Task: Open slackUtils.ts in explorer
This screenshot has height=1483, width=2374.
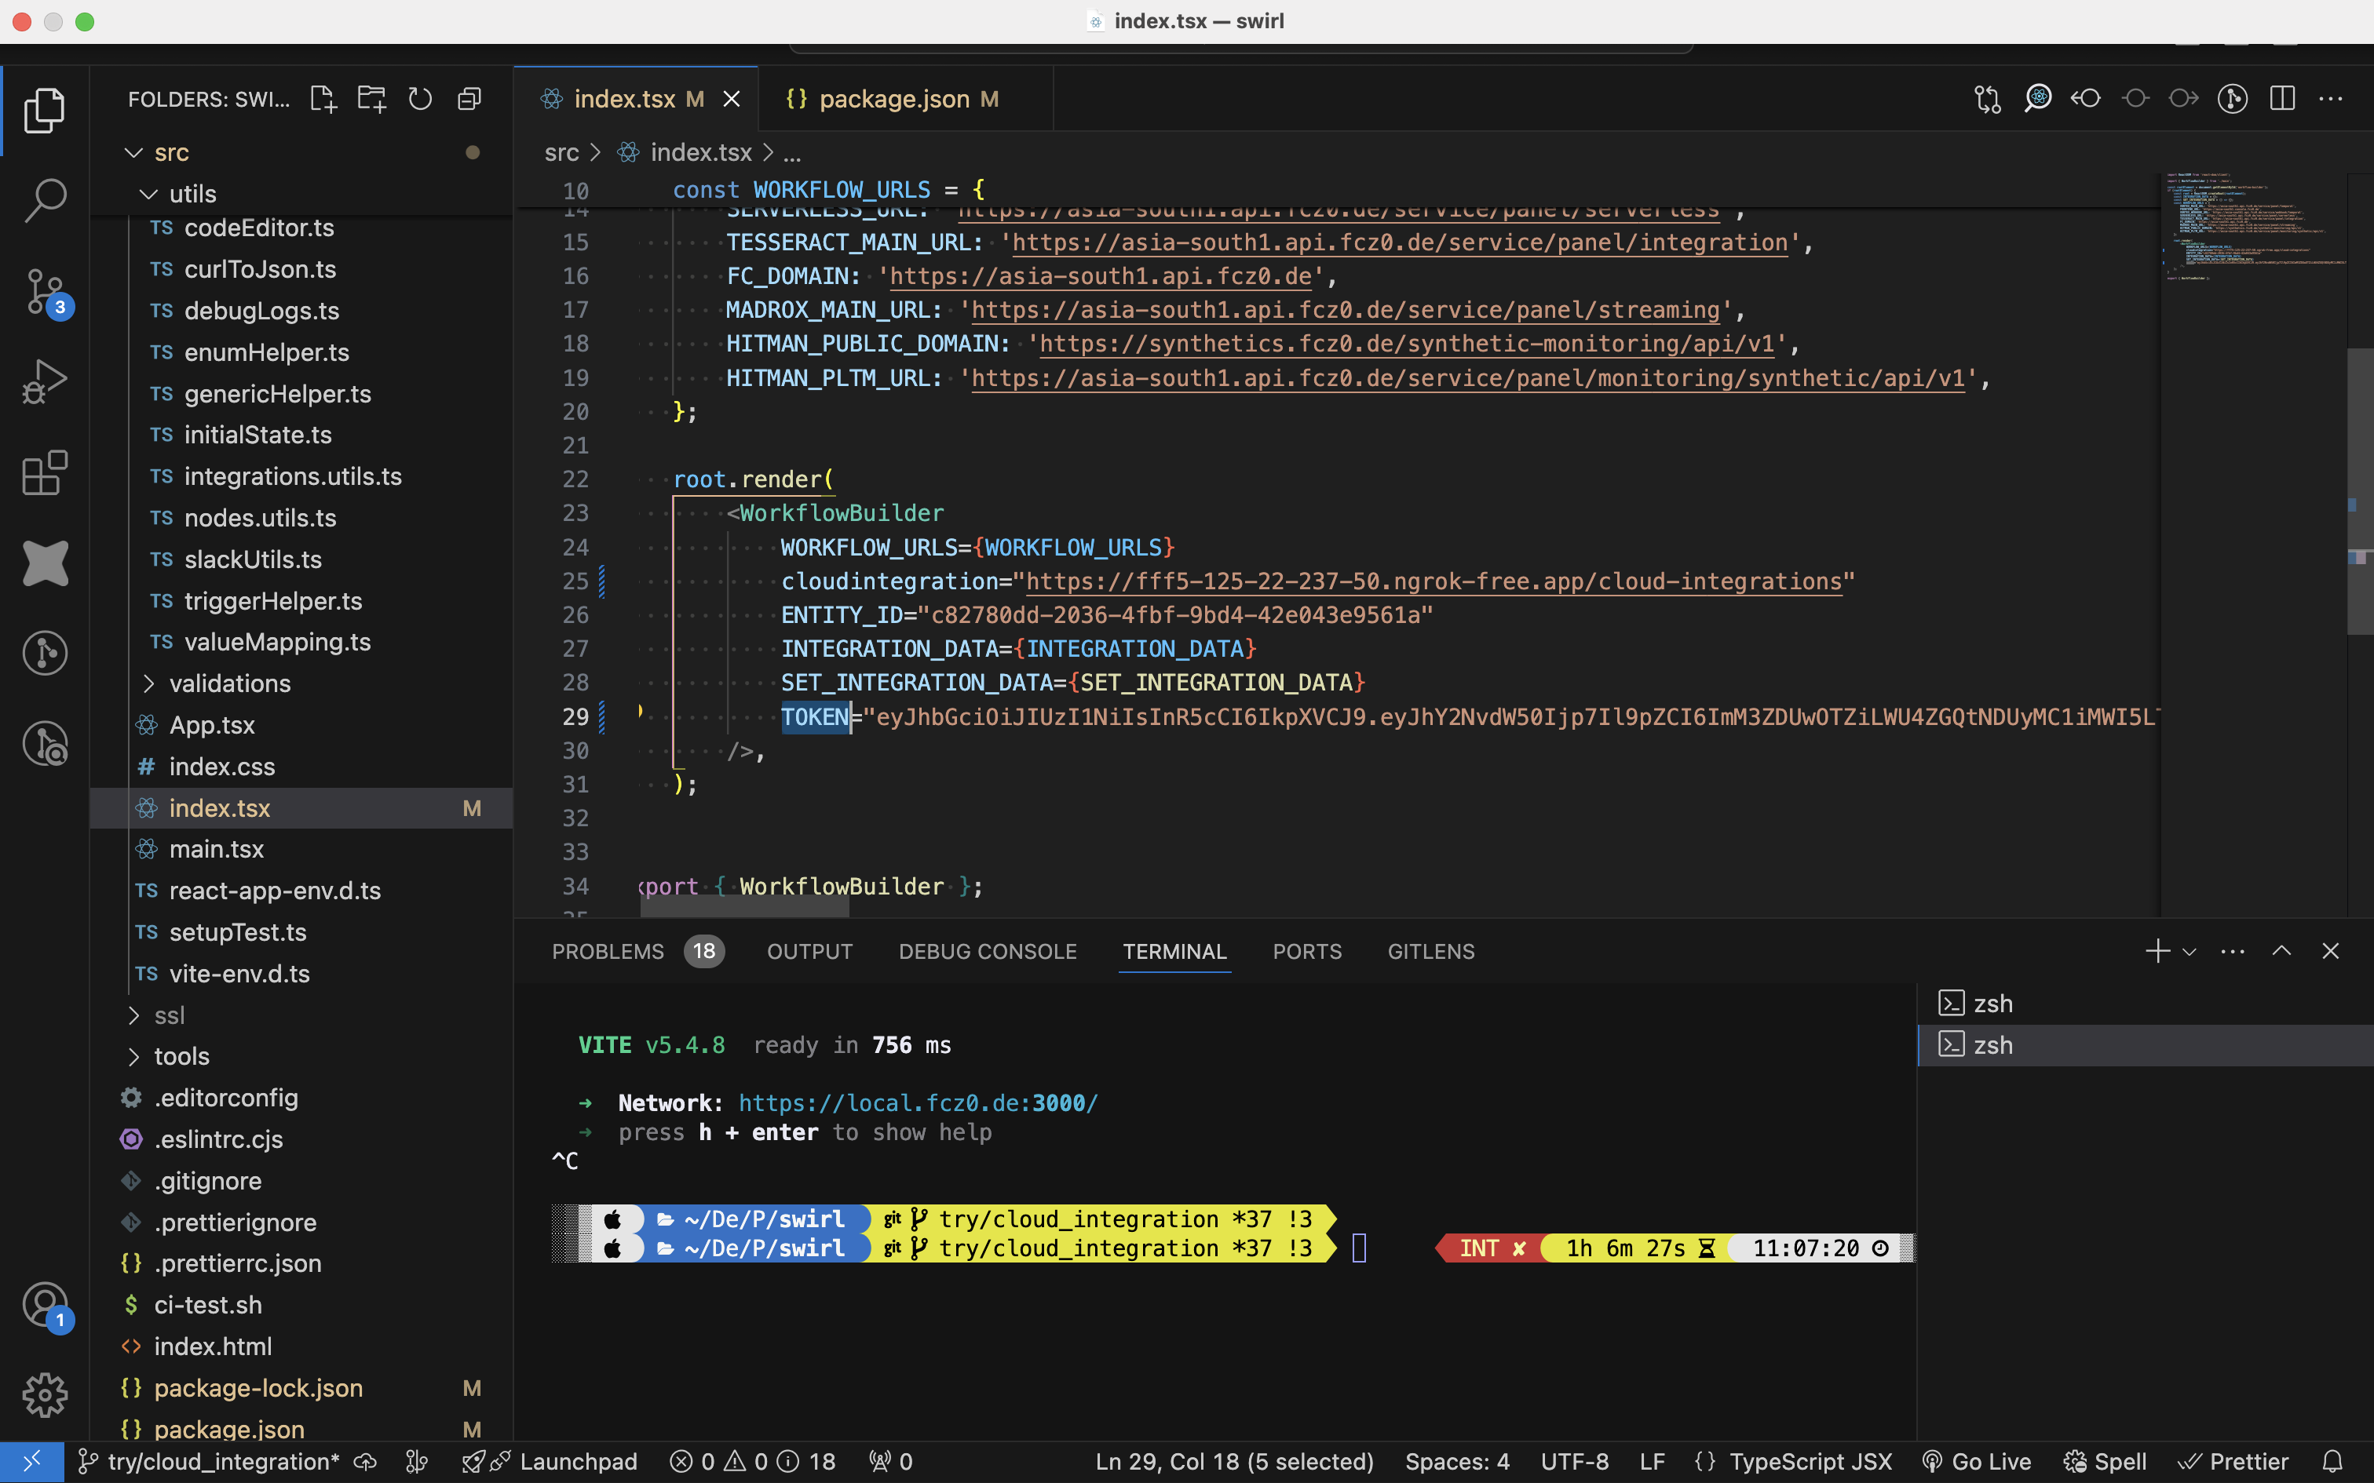Action: point(301,559)
